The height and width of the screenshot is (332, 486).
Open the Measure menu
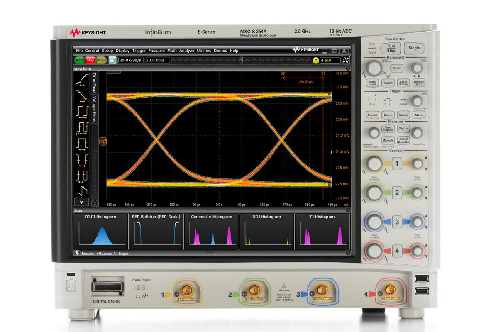[x=156, y=51]
